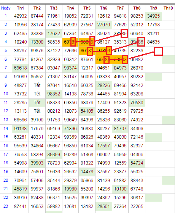175x213 pixels.
Task: Select the Th9 column header
Action: click(153, 8)
